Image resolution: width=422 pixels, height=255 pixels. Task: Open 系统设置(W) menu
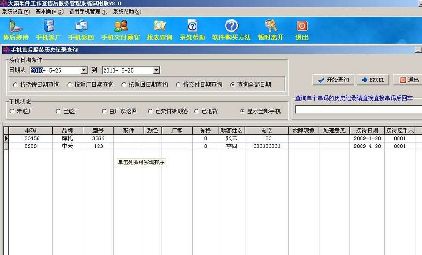[x=16, y=12]
